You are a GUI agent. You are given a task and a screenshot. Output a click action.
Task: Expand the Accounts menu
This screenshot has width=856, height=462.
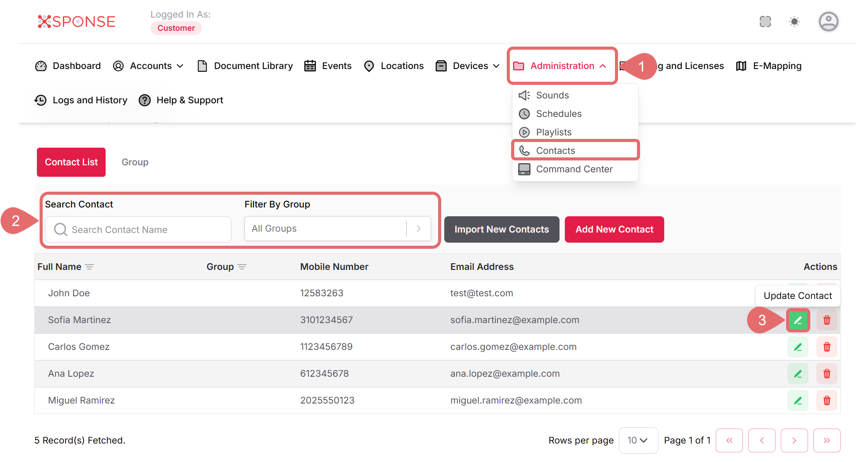click(148, 66)
